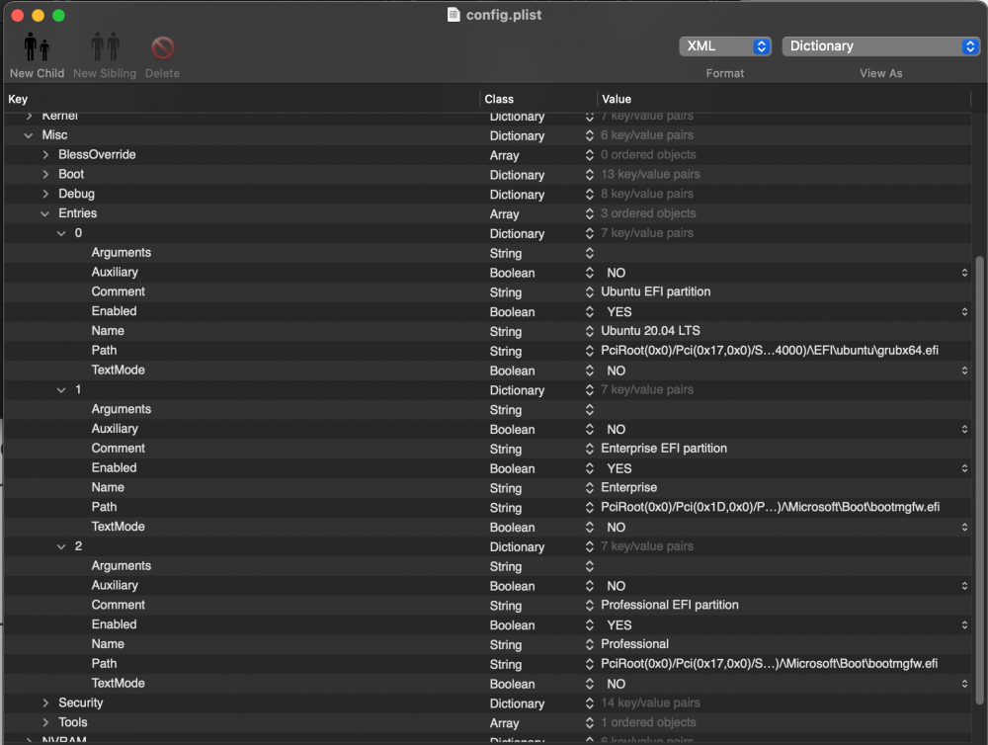
Task: Open the Dictionary View As dropdown
Action: 880,46
